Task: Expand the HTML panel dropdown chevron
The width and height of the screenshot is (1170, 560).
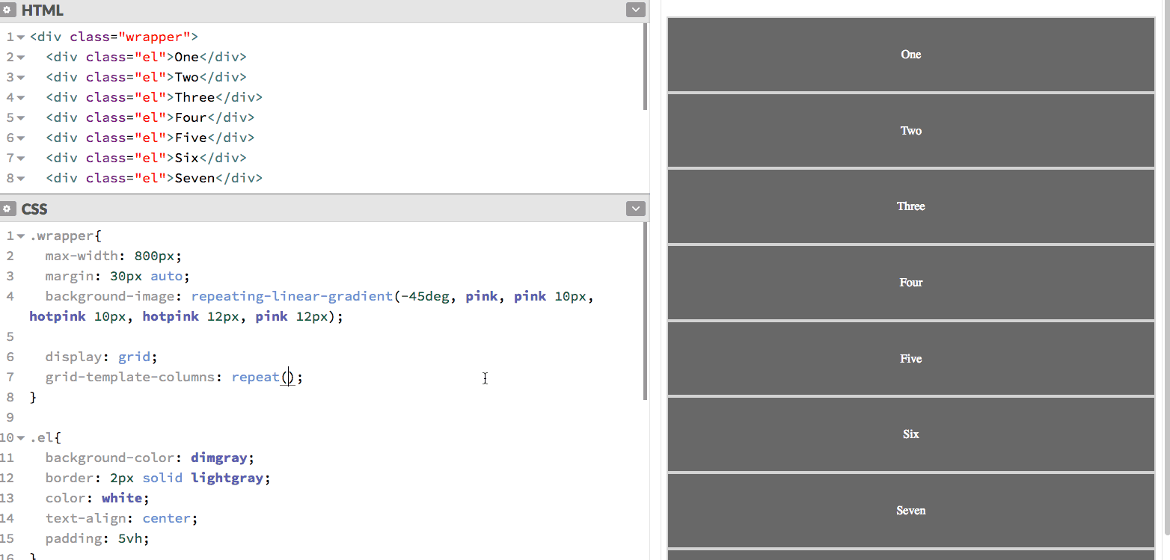Action: point(635,10)
